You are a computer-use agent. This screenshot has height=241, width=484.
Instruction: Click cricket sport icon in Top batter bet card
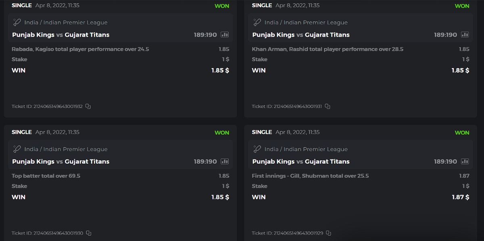click(17, 149)
